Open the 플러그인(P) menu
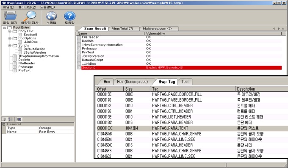Viewport: 288px width, 168px height. 27,7
